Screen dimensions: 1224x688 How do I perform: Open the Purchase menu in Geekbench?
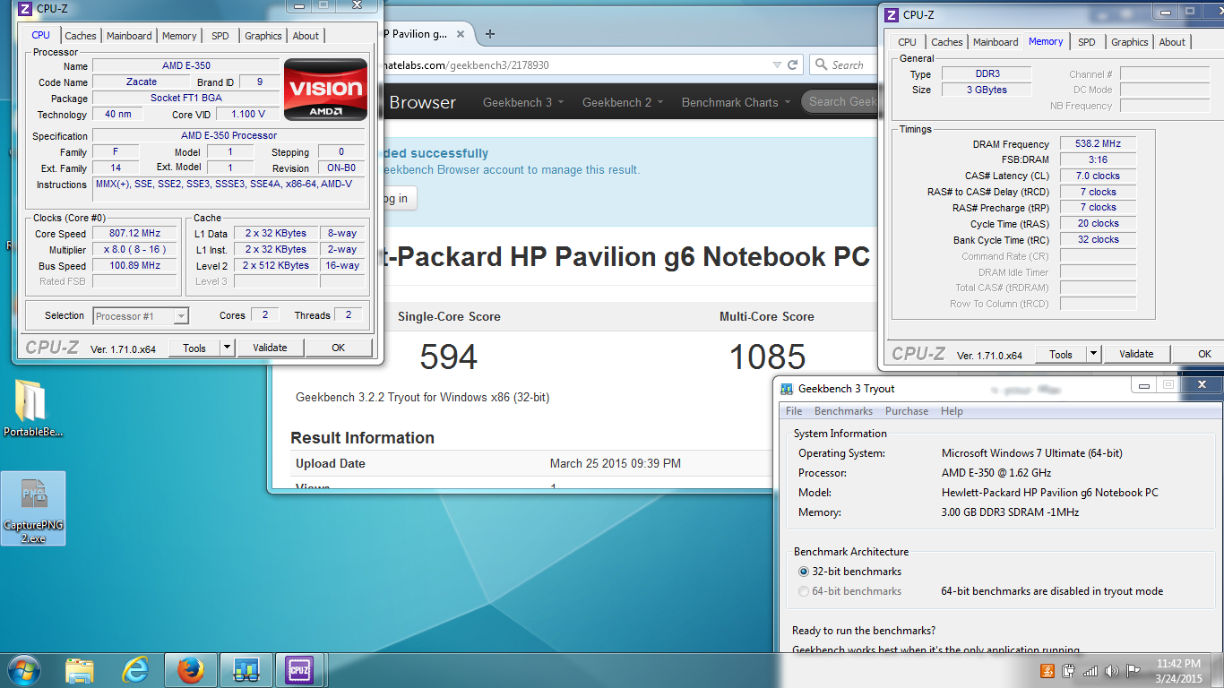[x=907, y=411]
